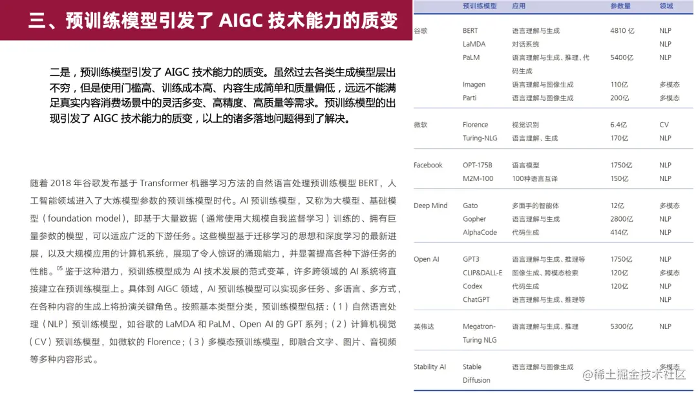Click the 5300亿 parameter value

(622, 326)
